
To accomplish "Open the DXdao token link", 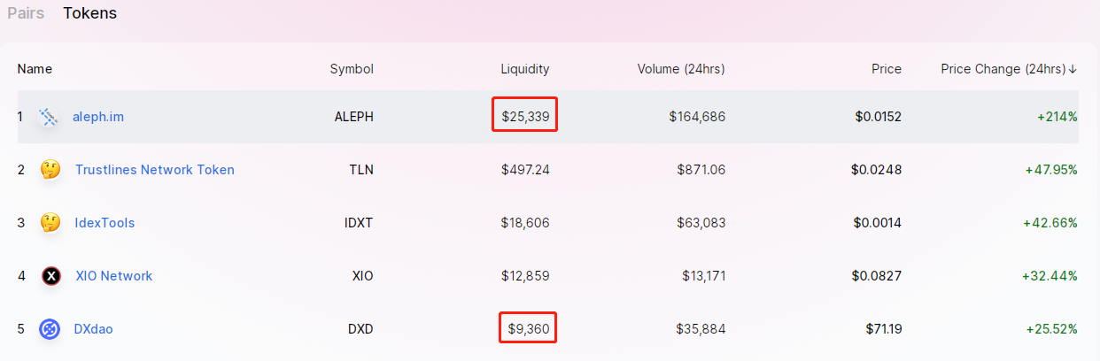I will (x=94, y=329).
